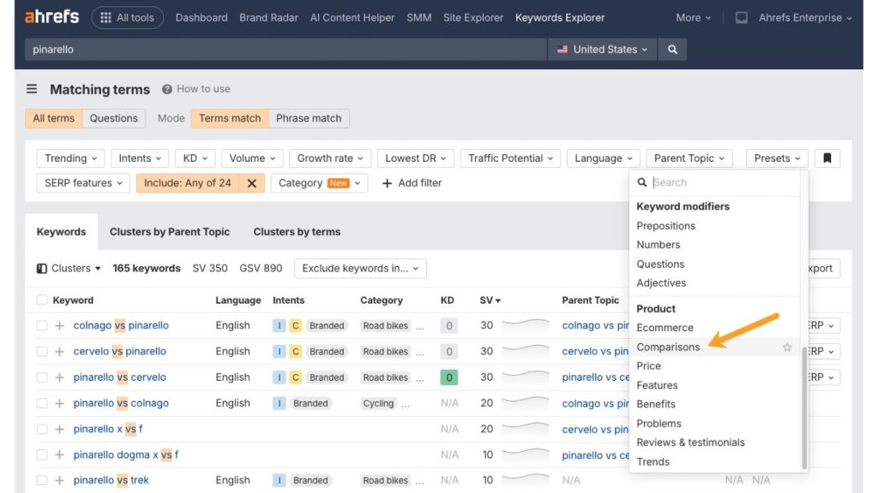Add pinarello x vs f to list
878x493 pixels.
[x=59, y=430]
